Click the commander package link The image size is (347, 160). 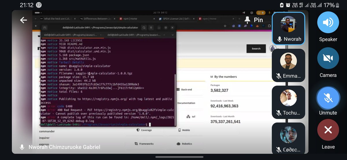[x=47, y=131]
